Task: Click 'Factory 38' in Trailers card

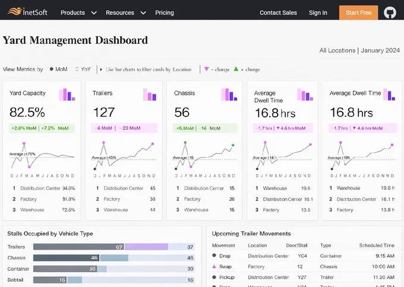Action: pos(125,199)
